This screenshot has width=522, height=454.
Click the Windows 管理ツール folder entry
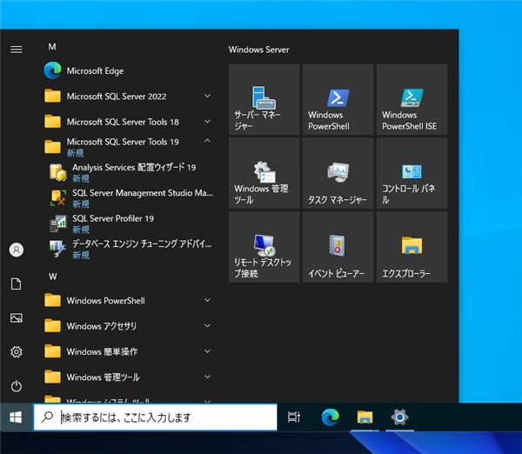[x=128, y=377]
